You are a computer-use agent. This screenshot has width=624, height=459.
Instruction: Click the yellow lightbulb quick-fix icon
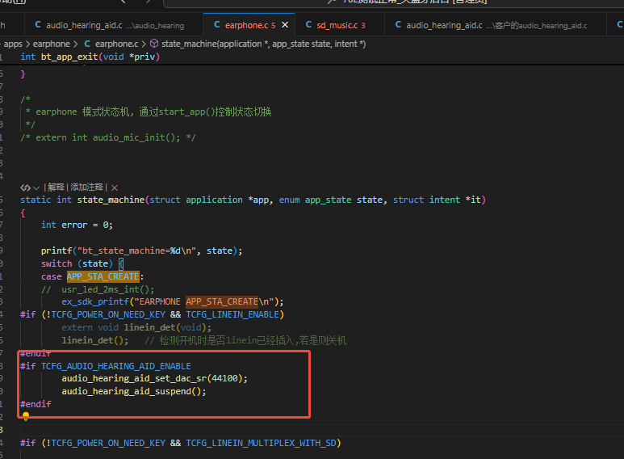click(26, 416)
